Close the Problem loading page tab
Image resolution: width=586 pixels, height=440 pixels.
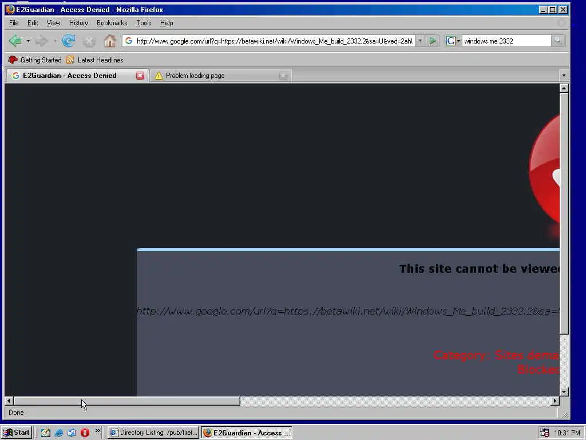click(283, 76)
